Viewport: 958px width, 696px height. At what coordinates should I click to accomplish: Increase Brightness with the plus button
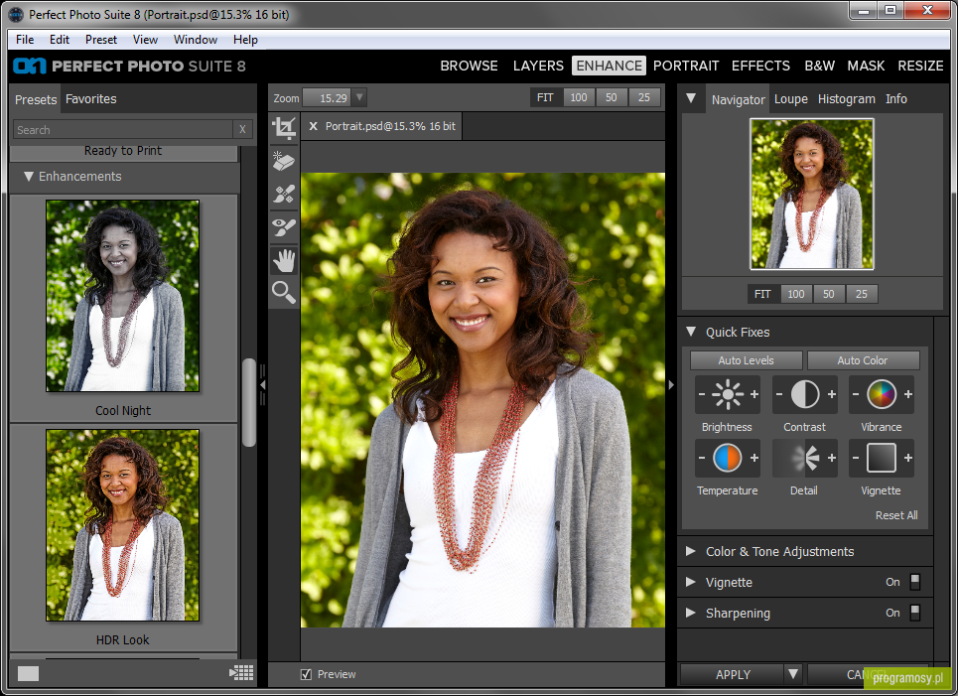point(754,394)
